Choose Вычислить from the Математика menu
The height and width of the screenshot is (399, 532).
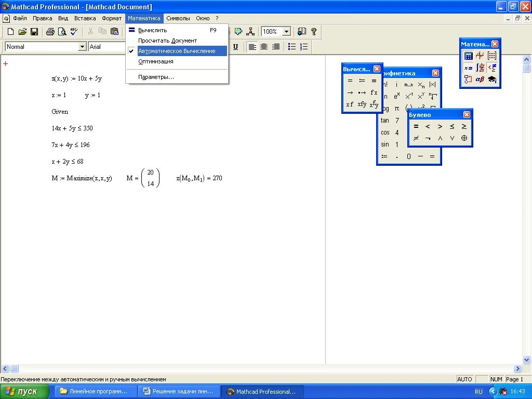(x=177, y=30)
